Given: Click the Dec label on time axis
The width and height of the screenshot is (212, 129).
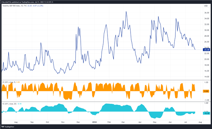Looking at the screenshot, I should pos(78,122).
